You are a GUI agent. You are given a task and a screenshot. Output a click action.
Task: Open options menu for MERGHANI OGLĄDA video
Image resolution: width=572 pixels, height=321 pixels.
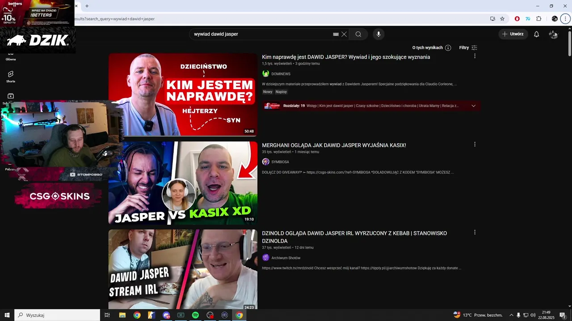coord(475,144)
